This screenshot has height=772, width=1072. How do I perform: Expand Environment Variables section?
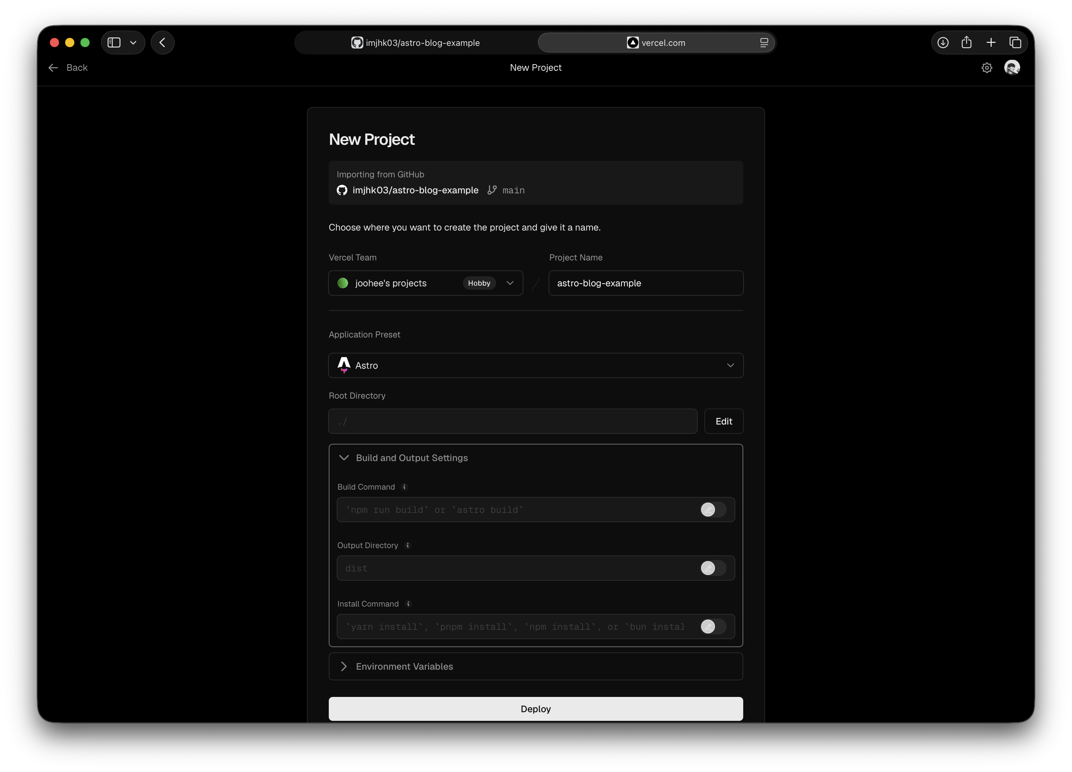point(536,667)
